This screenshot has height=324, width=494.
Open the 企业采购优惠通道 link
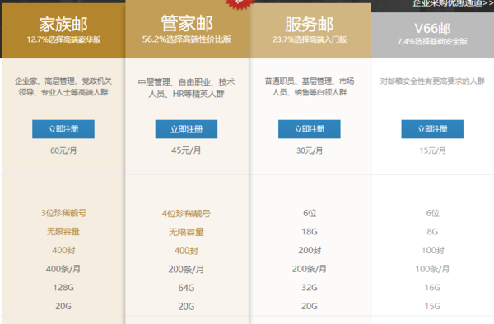pyautogui.click(x=453, y=3)
